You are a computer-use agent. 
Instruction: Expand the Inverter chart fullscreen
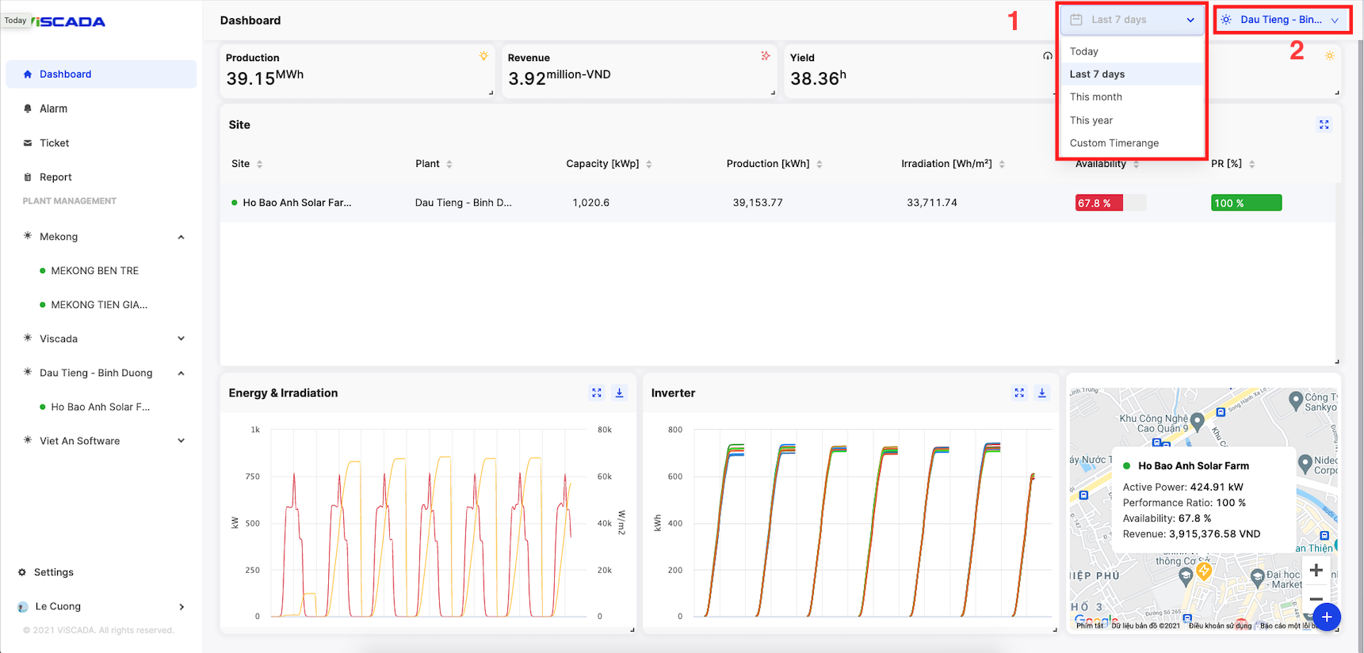tap(1019, 393)
